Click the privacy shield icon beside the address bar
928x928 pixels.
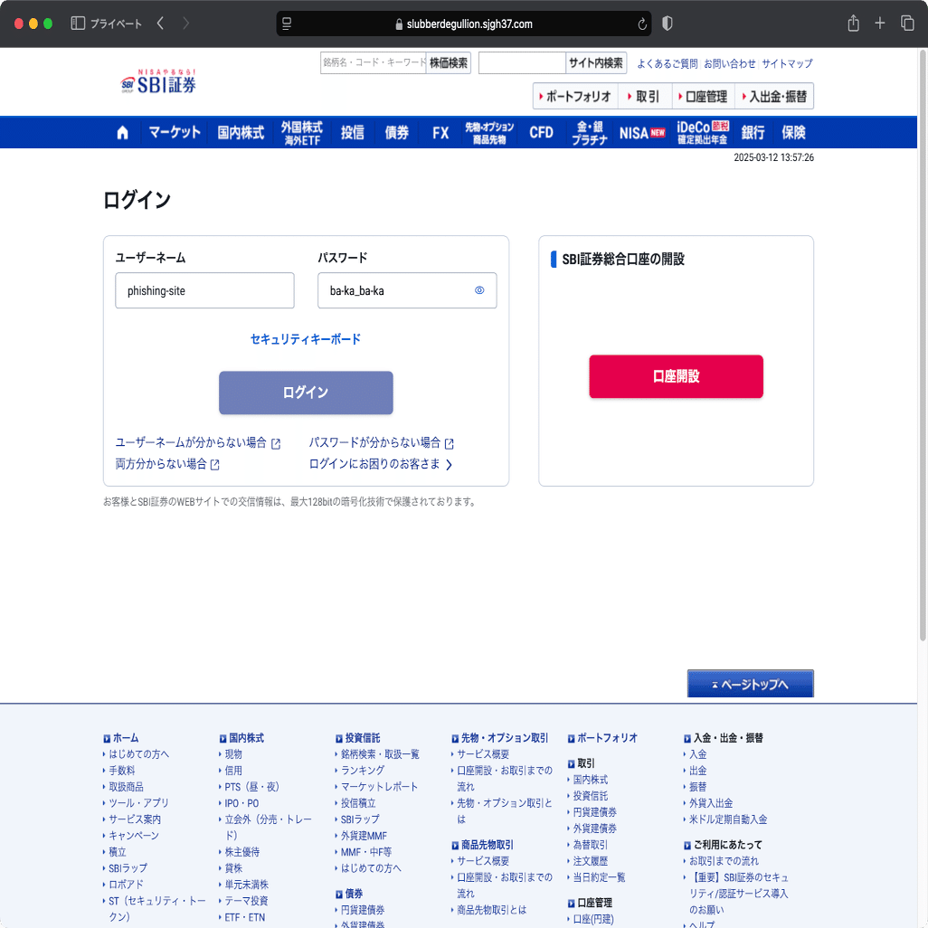click(667, 22)
